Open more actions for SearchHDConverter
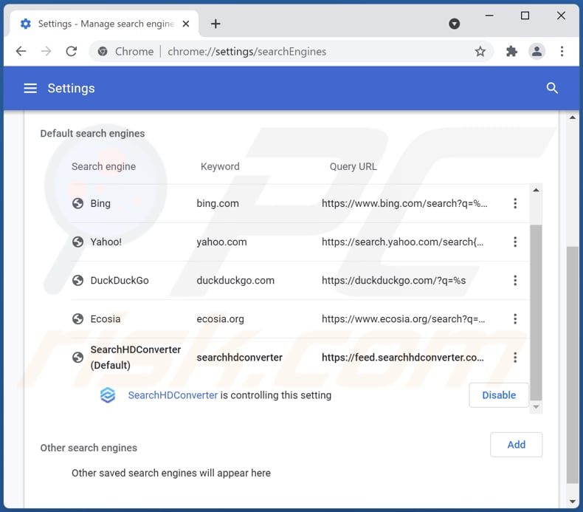This screenshot has height=512, width=583. [x=515, y=358]
